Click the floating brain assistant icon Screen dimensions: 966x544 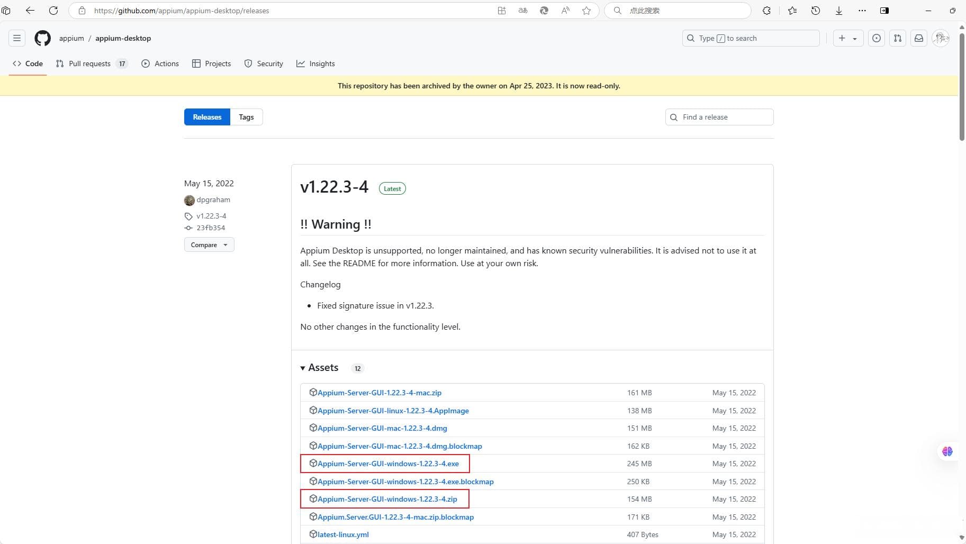point(947,451)
